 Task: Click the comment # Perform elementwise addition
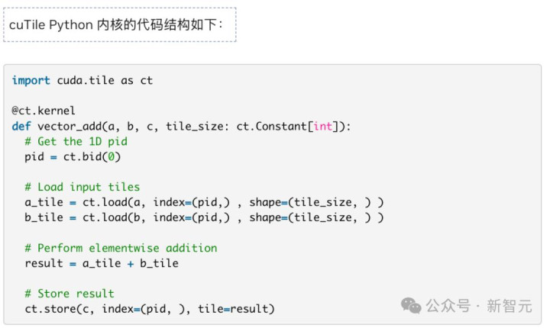(121, 248)
